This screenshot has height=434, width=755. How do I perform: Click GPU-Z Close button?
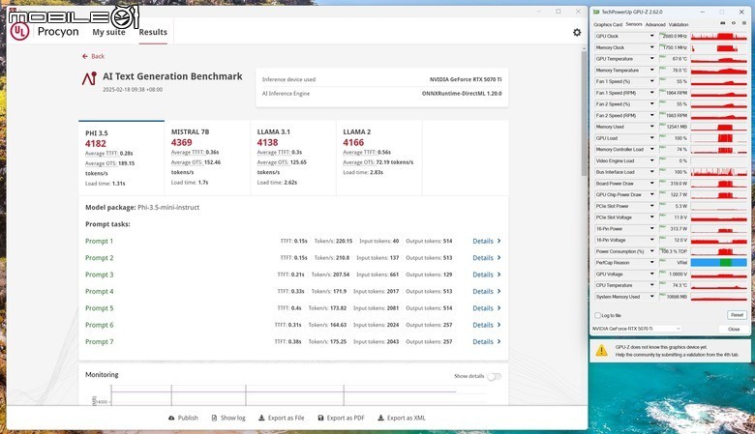click(734, 330)
